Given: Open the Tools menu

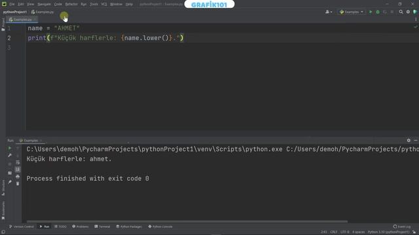Looking at the screenshot, I should (x=94, y=5).
